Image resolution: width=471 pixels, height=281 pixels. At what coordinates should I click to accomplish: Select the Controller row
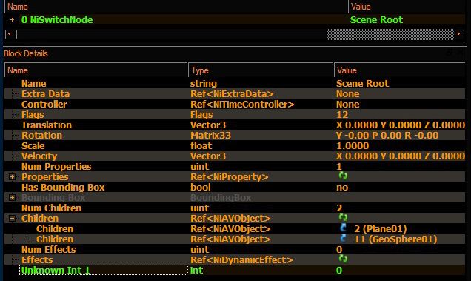[235, 104]
